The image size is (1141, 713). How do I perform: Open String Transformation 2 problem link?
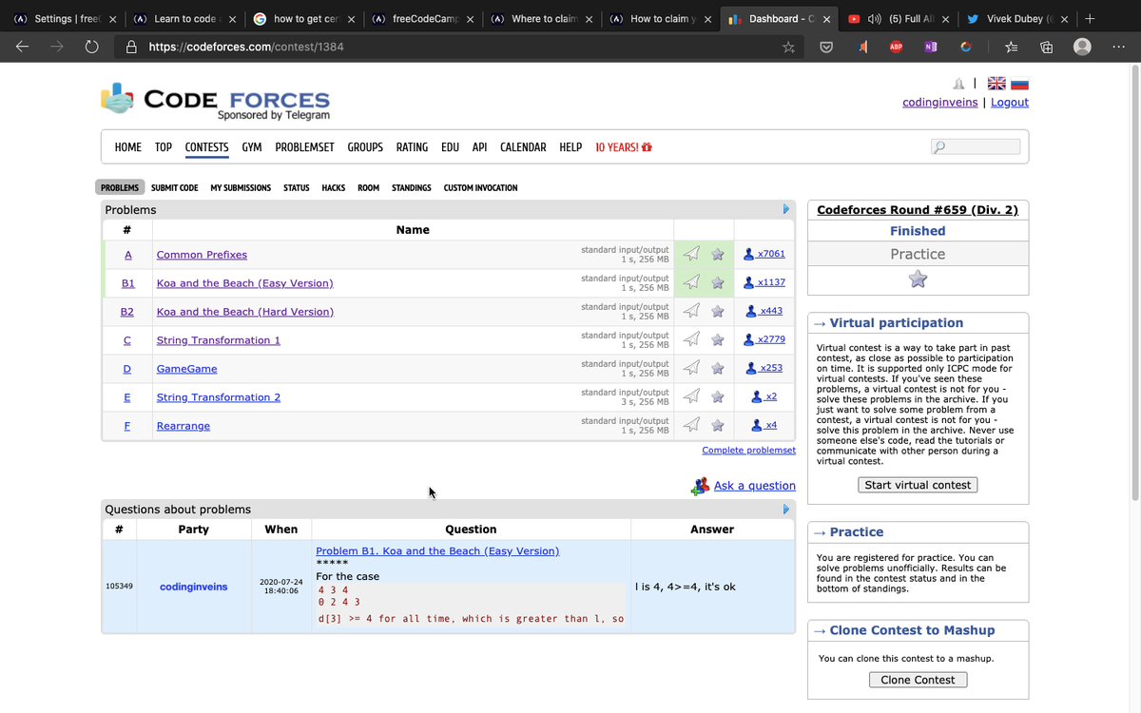[x=219, y=397]
